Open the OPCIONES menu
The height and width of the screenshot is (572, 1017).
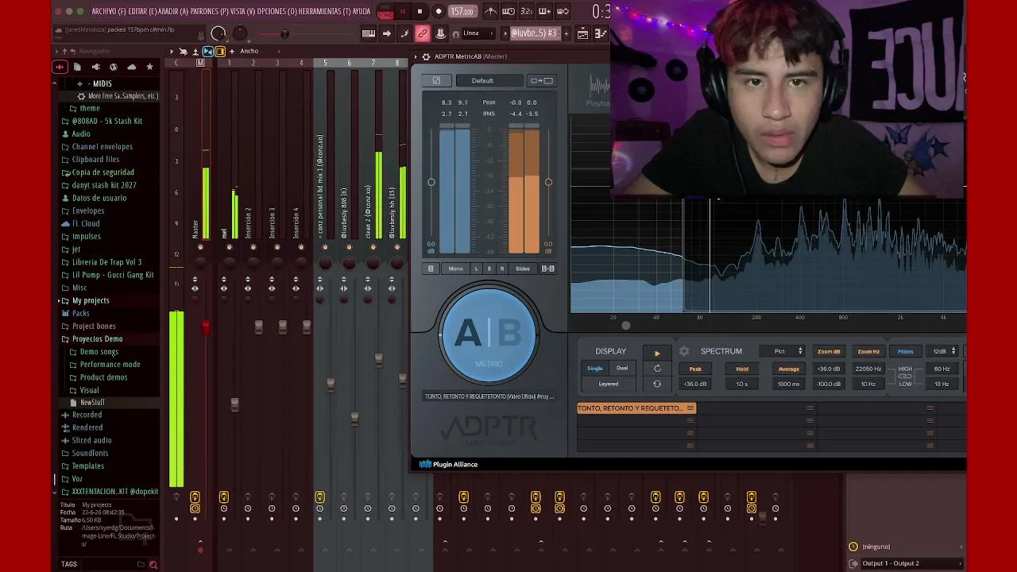276,11
